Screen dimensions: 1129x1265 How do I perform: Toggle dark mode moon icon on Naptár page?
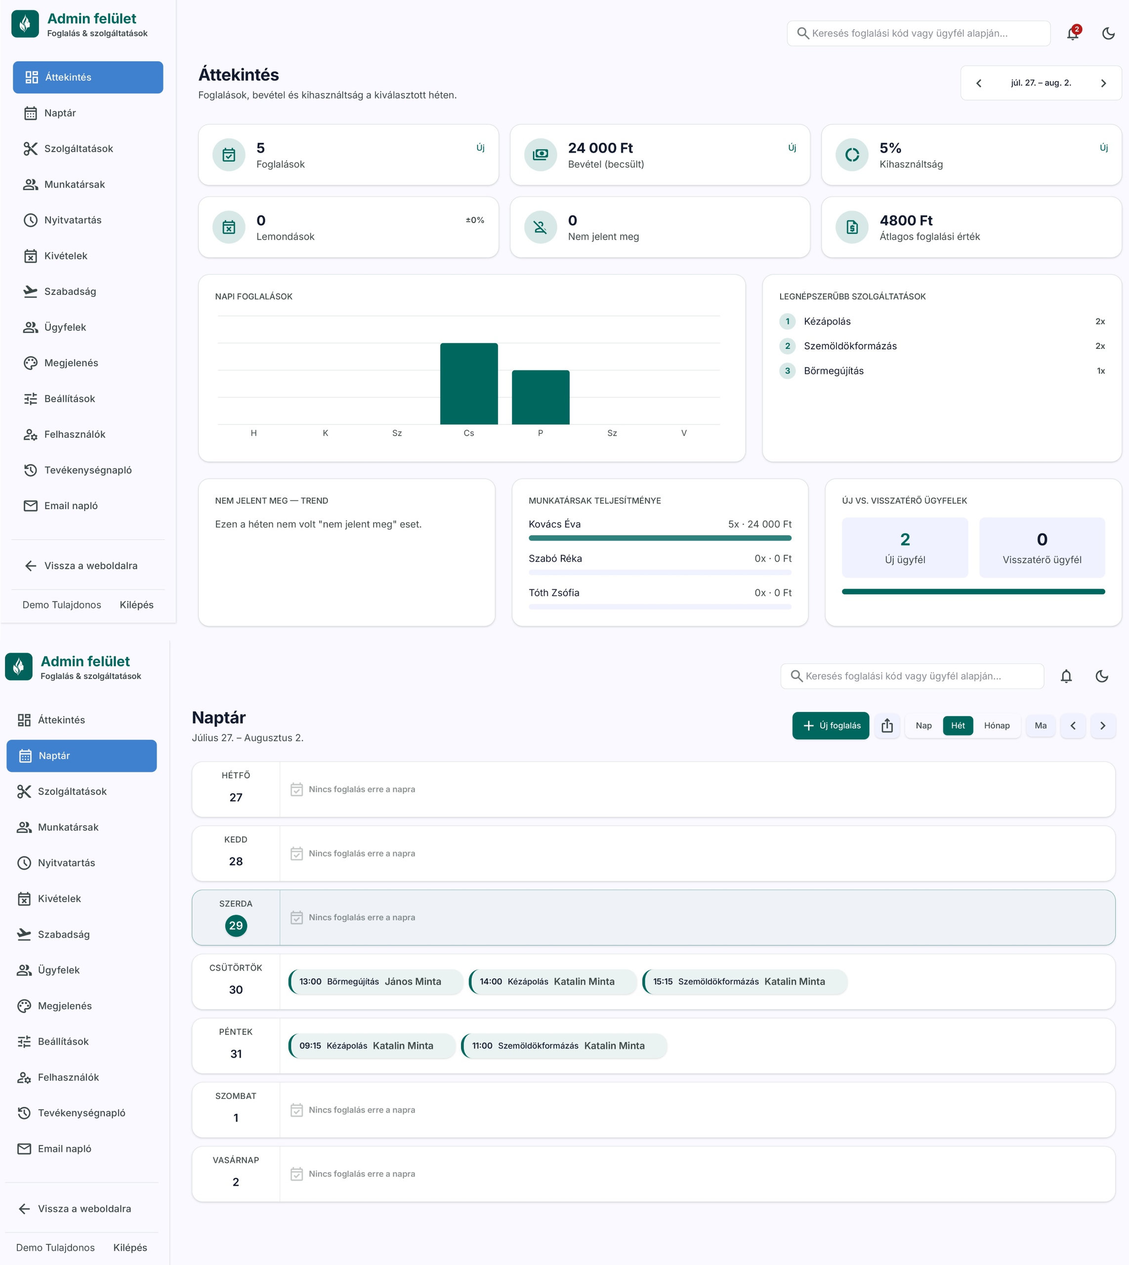pos(1102,676)
